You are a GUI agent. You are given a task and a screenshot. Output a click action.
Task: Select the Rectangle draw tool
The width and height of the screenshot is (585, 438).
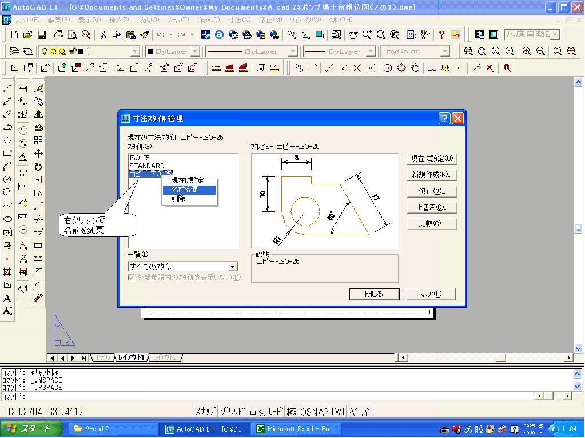tap(7, 154)
